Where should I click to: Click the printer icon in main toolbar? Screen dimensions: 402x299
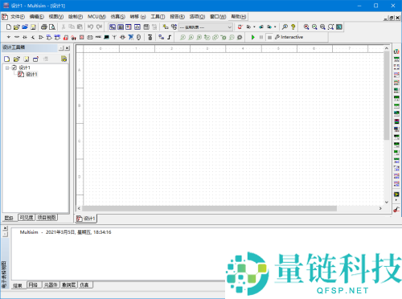tap(44, 27)
